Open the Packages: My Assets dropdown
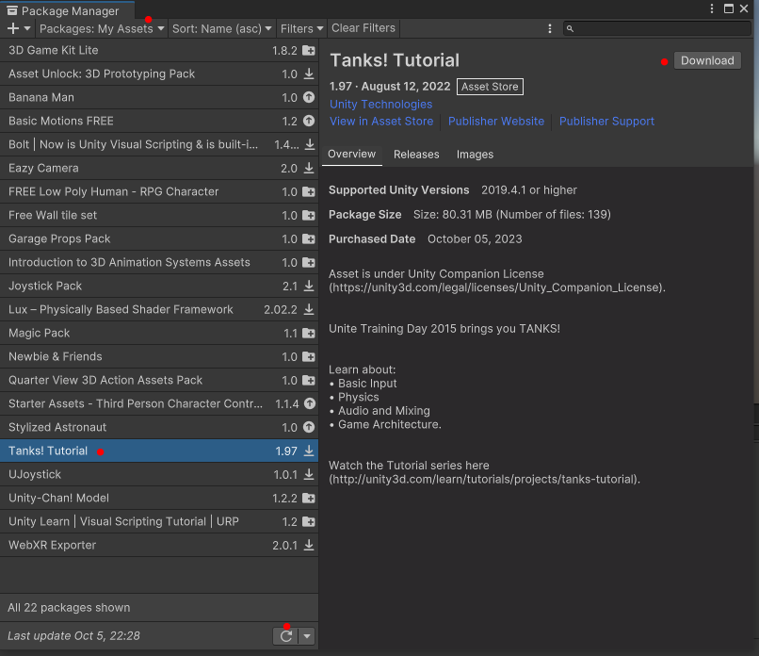The image size is (759, 656). (x=102, y=28)
